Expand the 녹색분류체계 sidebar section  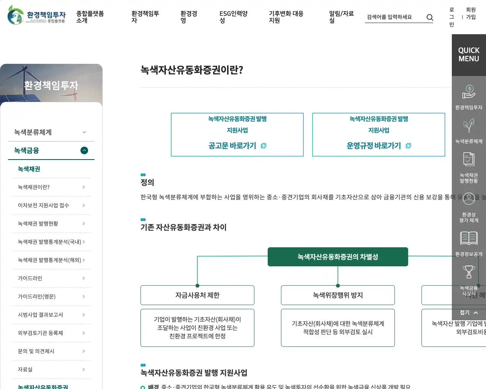pyautogui.click(x=84, y=132)
